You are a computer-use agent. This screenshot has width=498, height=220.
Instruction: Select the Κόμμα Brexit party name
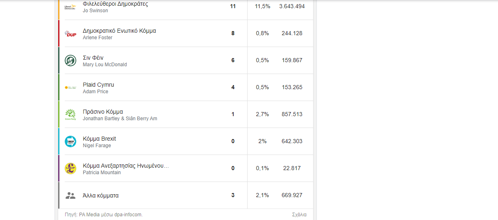tap(99, 139)
